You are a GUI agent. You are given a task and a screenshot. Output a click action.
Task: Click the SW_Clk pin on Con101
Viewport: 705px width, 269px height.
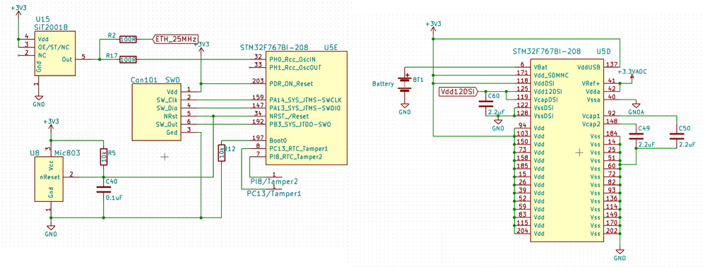[x=167, y=100]
